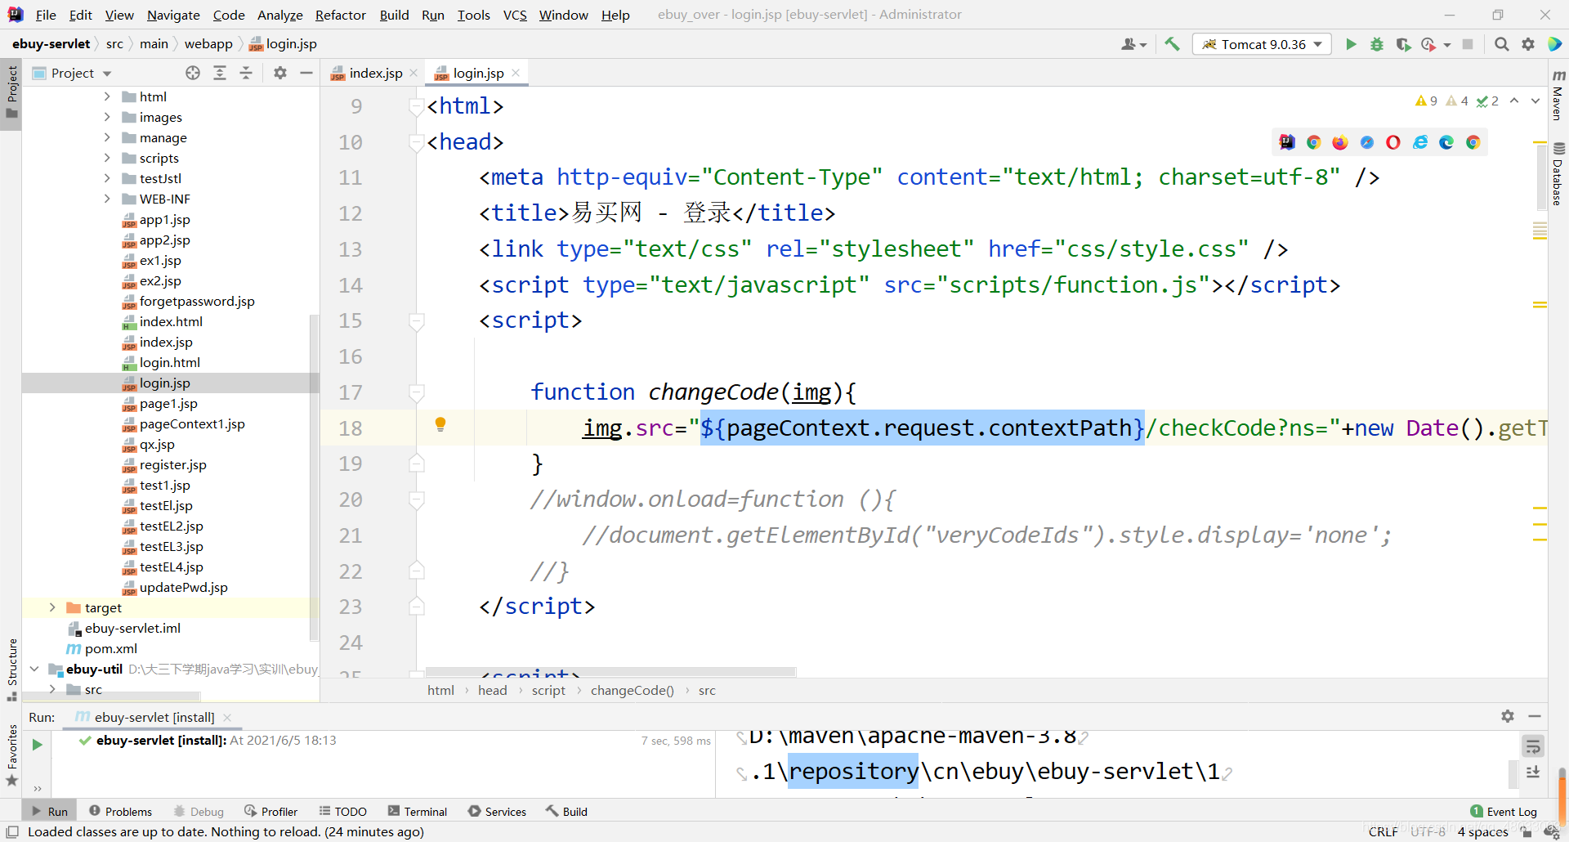Open page in Opera browser icon

pos(1393,142)
